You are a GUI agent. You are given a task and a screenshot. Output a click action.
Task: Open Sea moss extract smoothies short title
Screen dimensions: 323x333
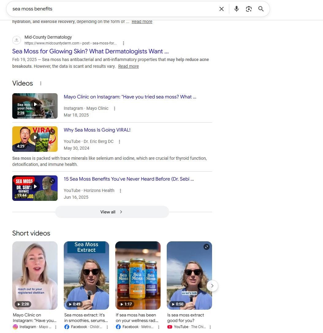(86, 318)
